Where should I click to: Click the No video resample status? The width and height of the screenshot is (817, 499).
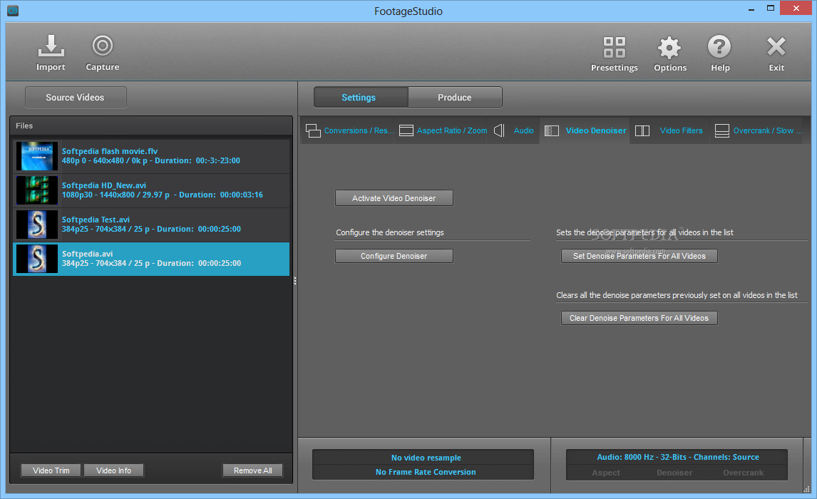click(x=426, y=458)
